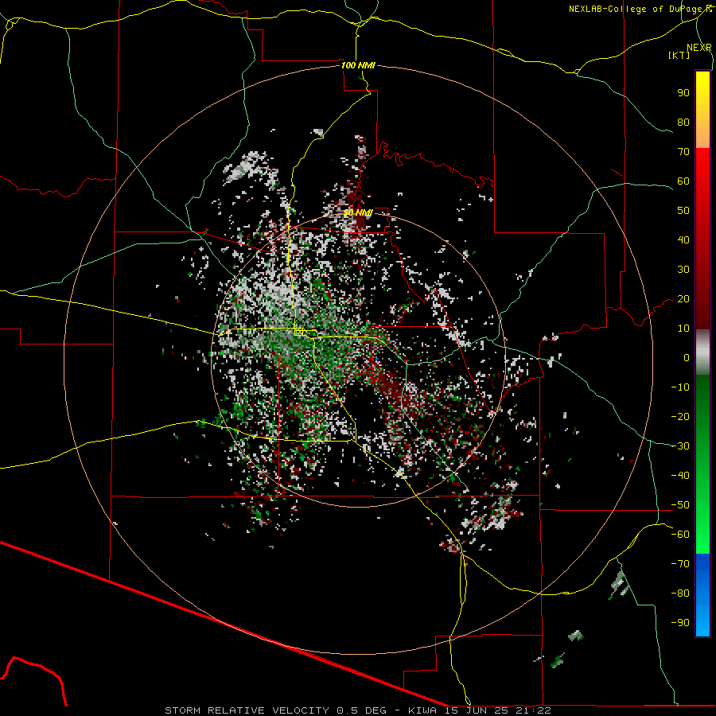Image resolution: width=716 pixels, height=716 pixels.
Task: Click the -80 value on the velocity scale
Action: pos(680,593)
